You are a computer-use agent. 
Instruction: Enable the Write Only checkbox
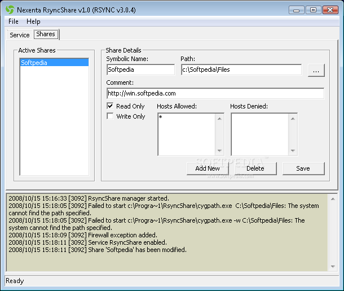click(x=110, y=116)
